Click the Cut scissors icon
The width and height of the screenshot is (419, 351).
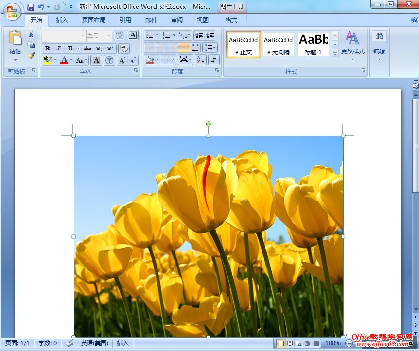click(x=31, y=34)
